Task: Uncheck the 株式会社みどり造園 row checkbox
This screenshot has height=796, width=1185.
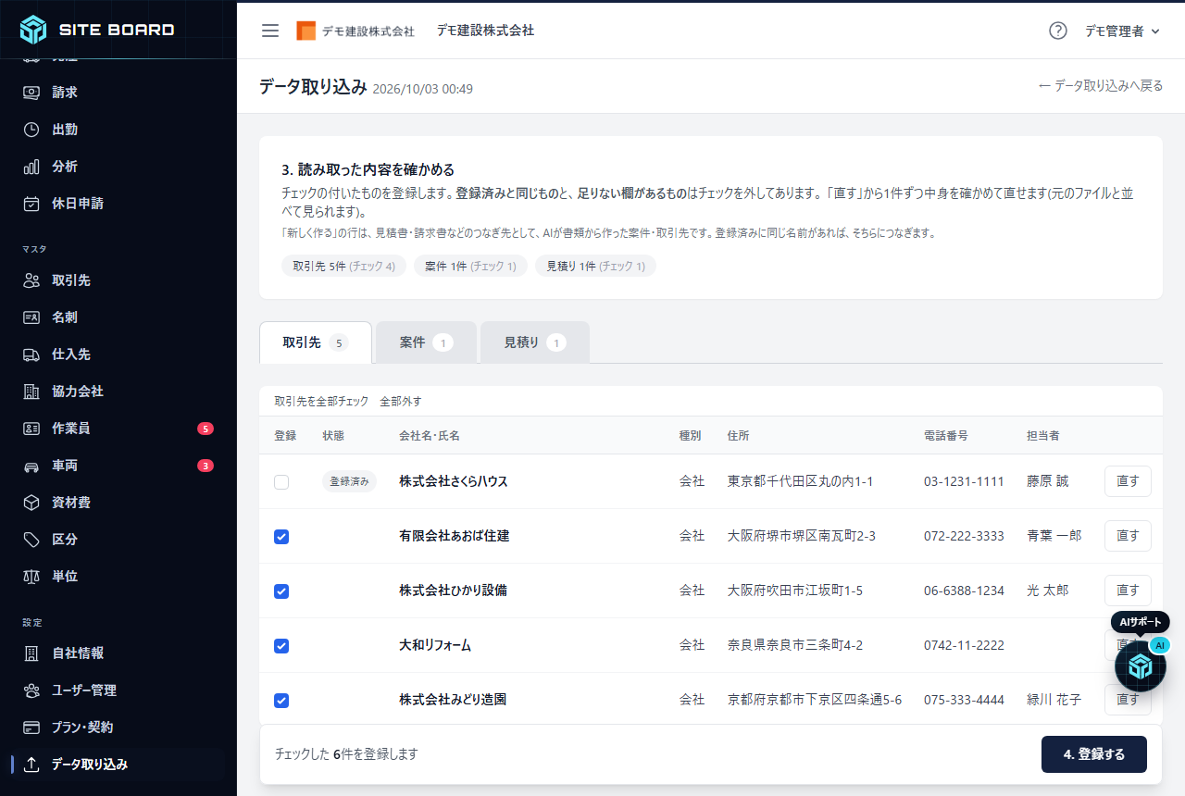Action: [281, 701]
